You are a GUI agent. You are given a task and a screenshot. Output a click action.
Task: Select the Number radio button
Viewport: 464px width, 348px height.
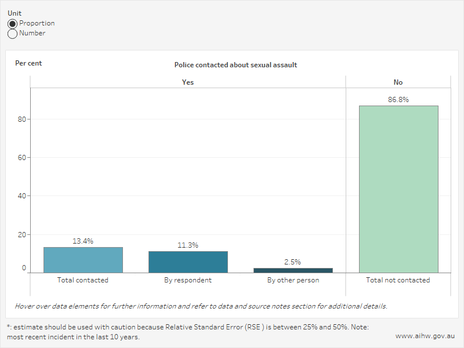[12, 34]
